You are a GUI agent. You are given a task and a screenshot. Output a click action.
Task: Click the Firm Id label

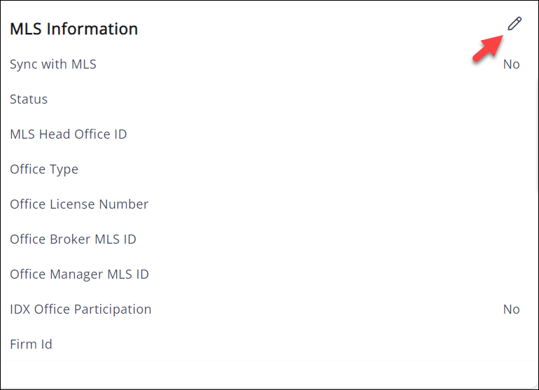tap(31, 344)
